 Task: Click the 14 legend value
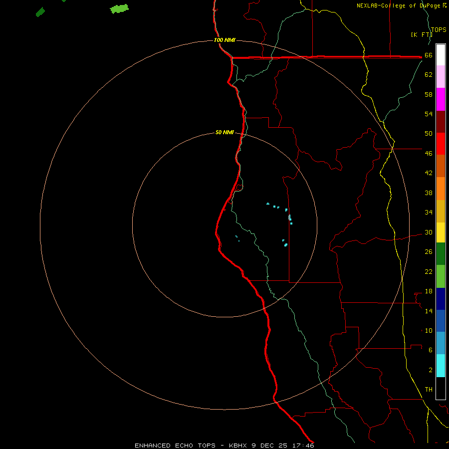coord(429,311)
